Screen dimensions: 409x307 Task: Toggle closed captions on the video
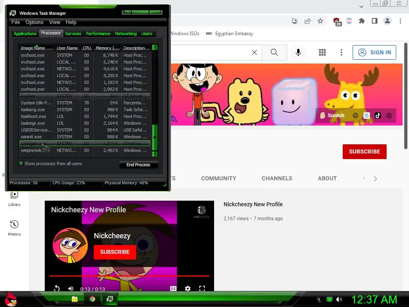coord(173,289)
